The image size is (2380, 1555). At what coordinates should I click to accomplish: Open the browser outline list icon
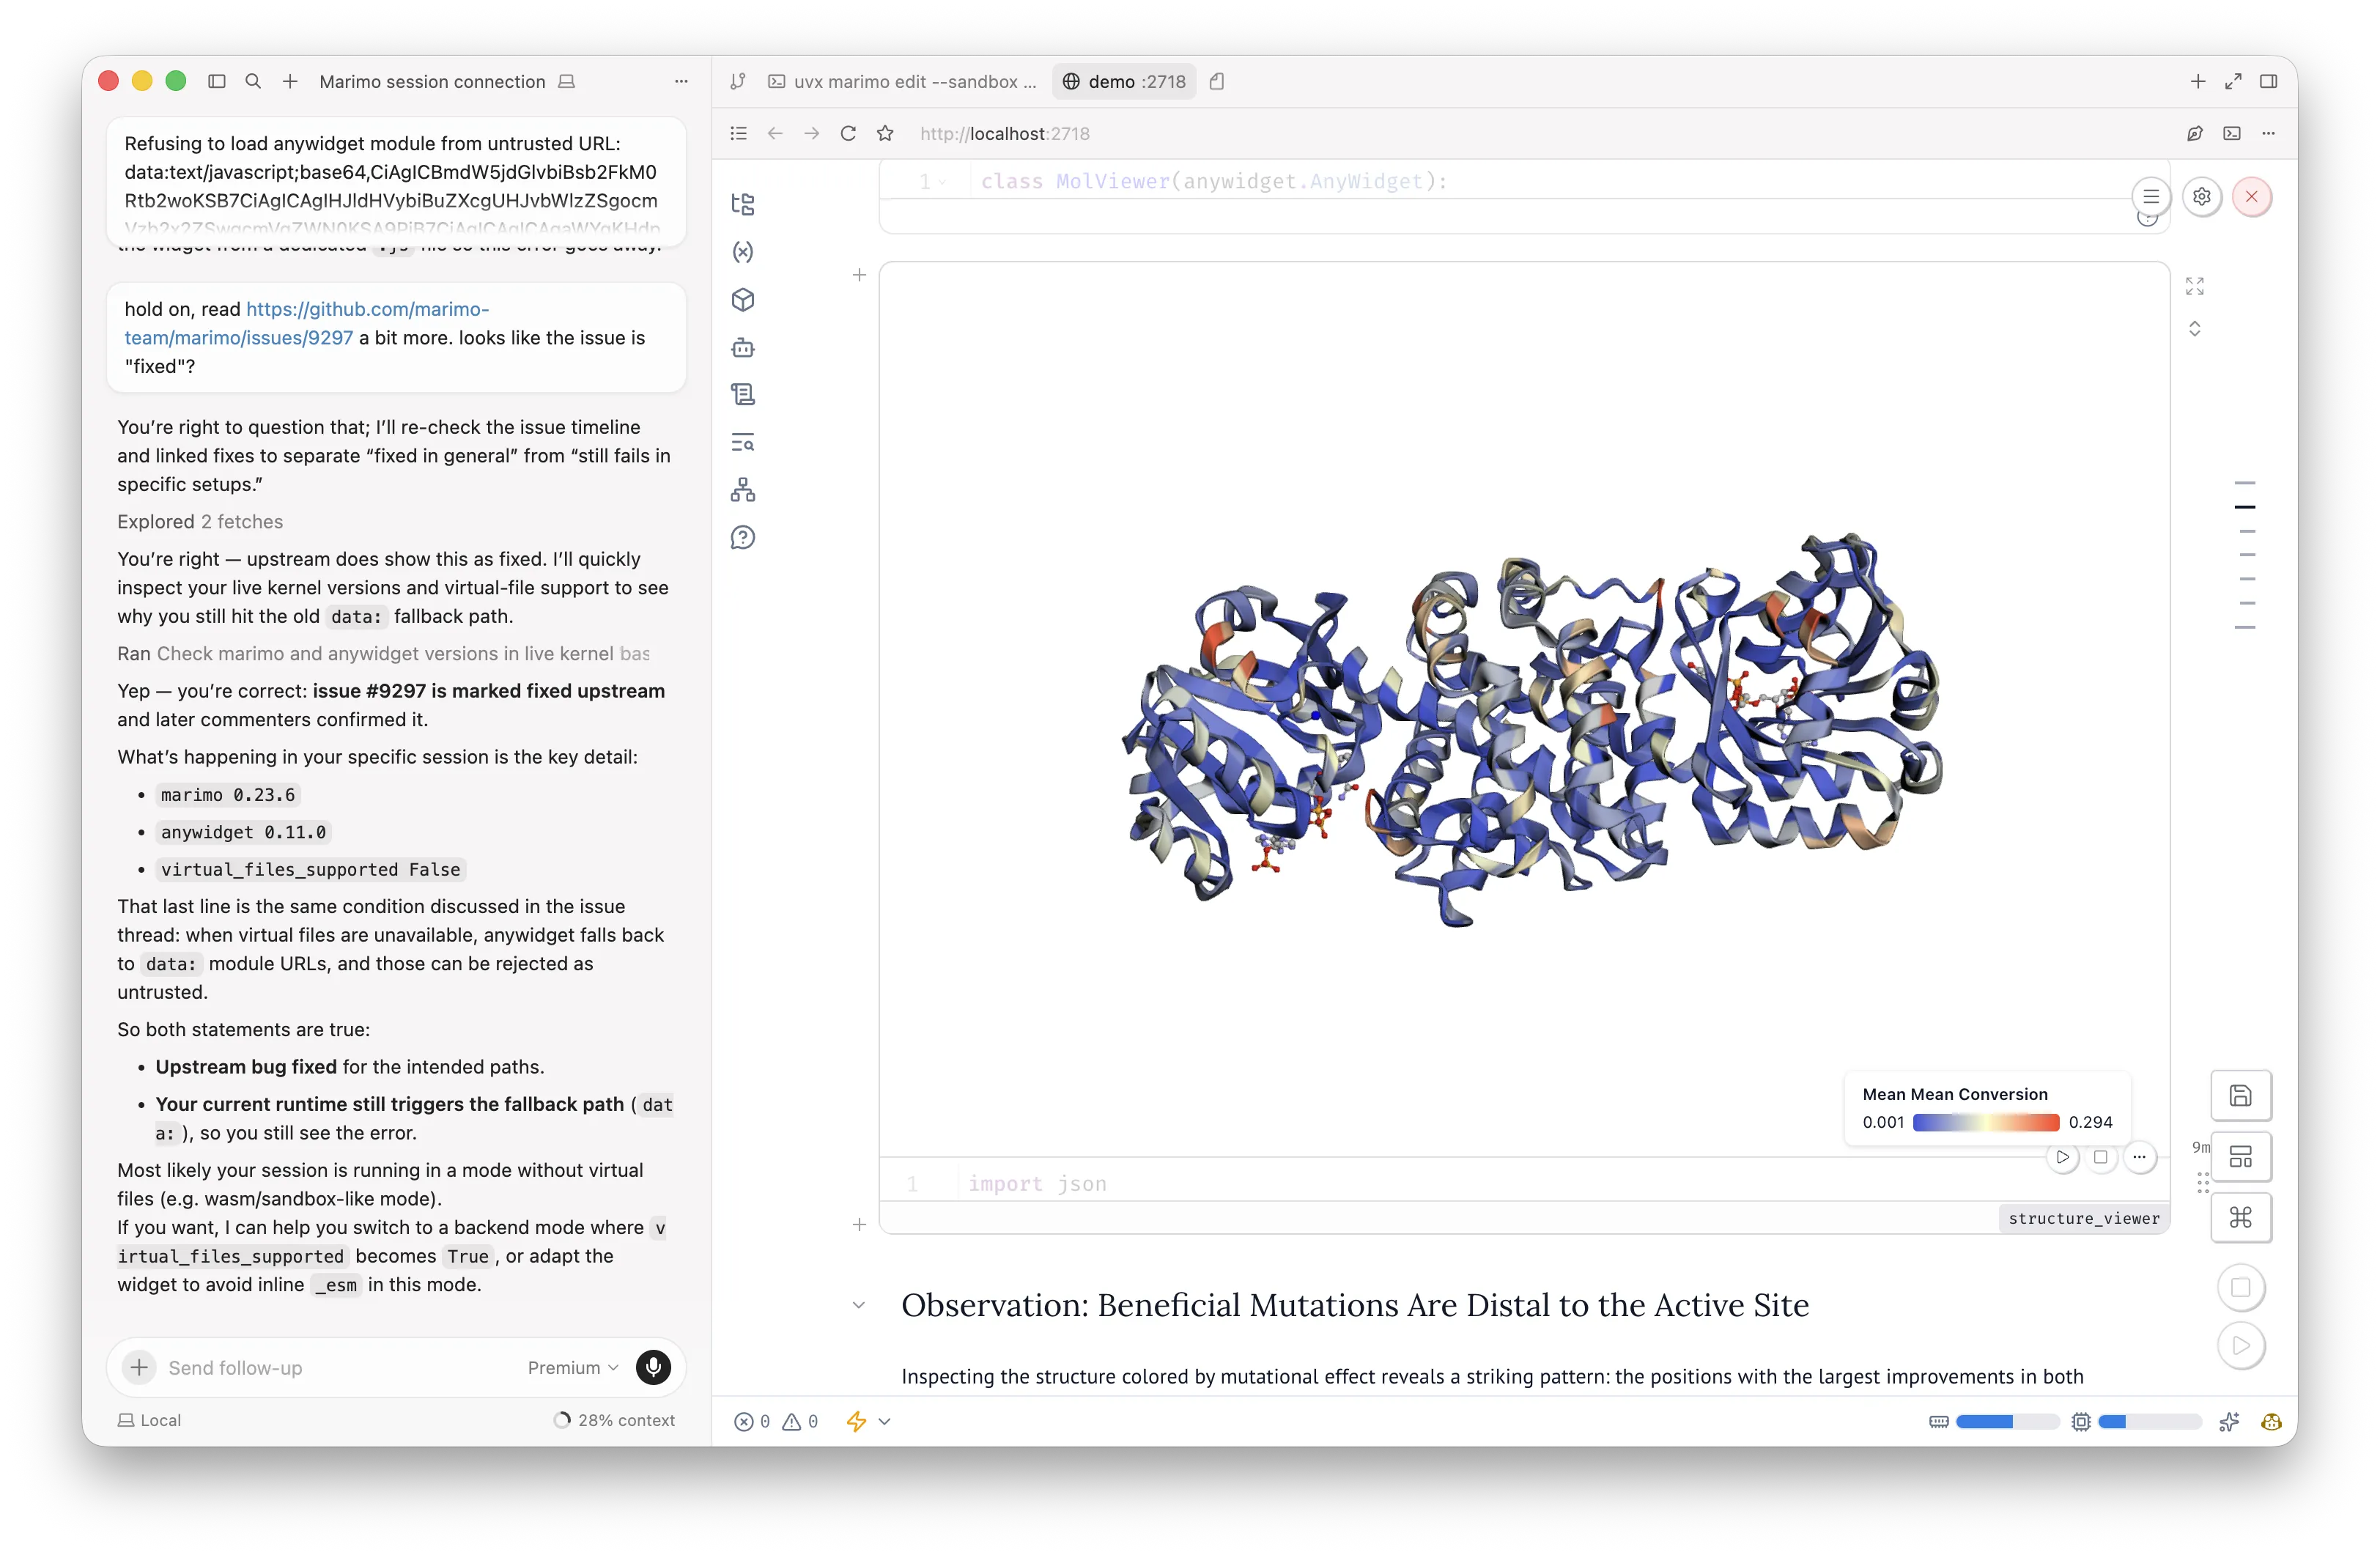click(x=739, y=134)
